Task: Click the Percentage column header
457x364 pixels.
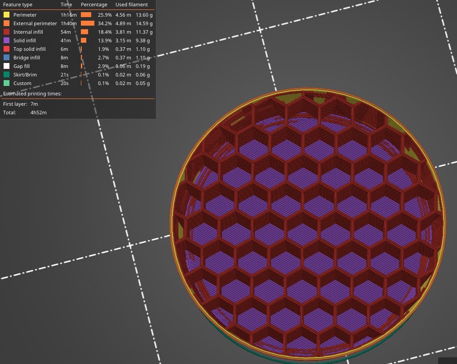Action: (x=94, y=4)
